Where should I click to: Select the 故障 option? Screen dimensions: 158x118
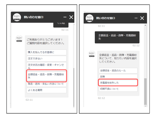tap(118, 77)
